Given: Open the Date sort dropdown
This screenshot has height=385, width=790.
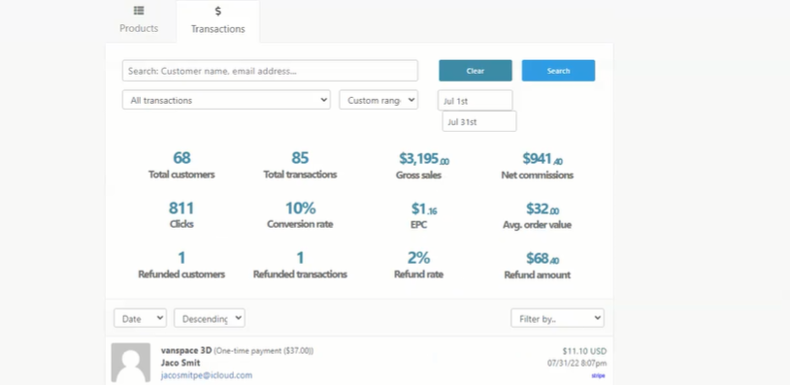Looking at the screenshot, I should (140, 318).
